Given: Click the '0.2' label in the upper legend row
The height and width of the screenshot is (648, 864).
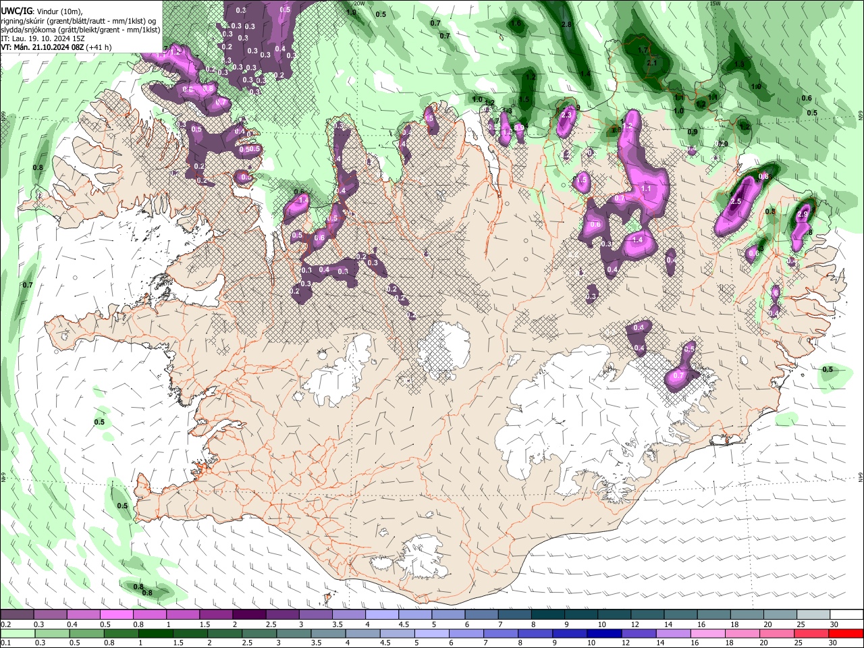Looking at the screenshot, I should coord(5,624).
